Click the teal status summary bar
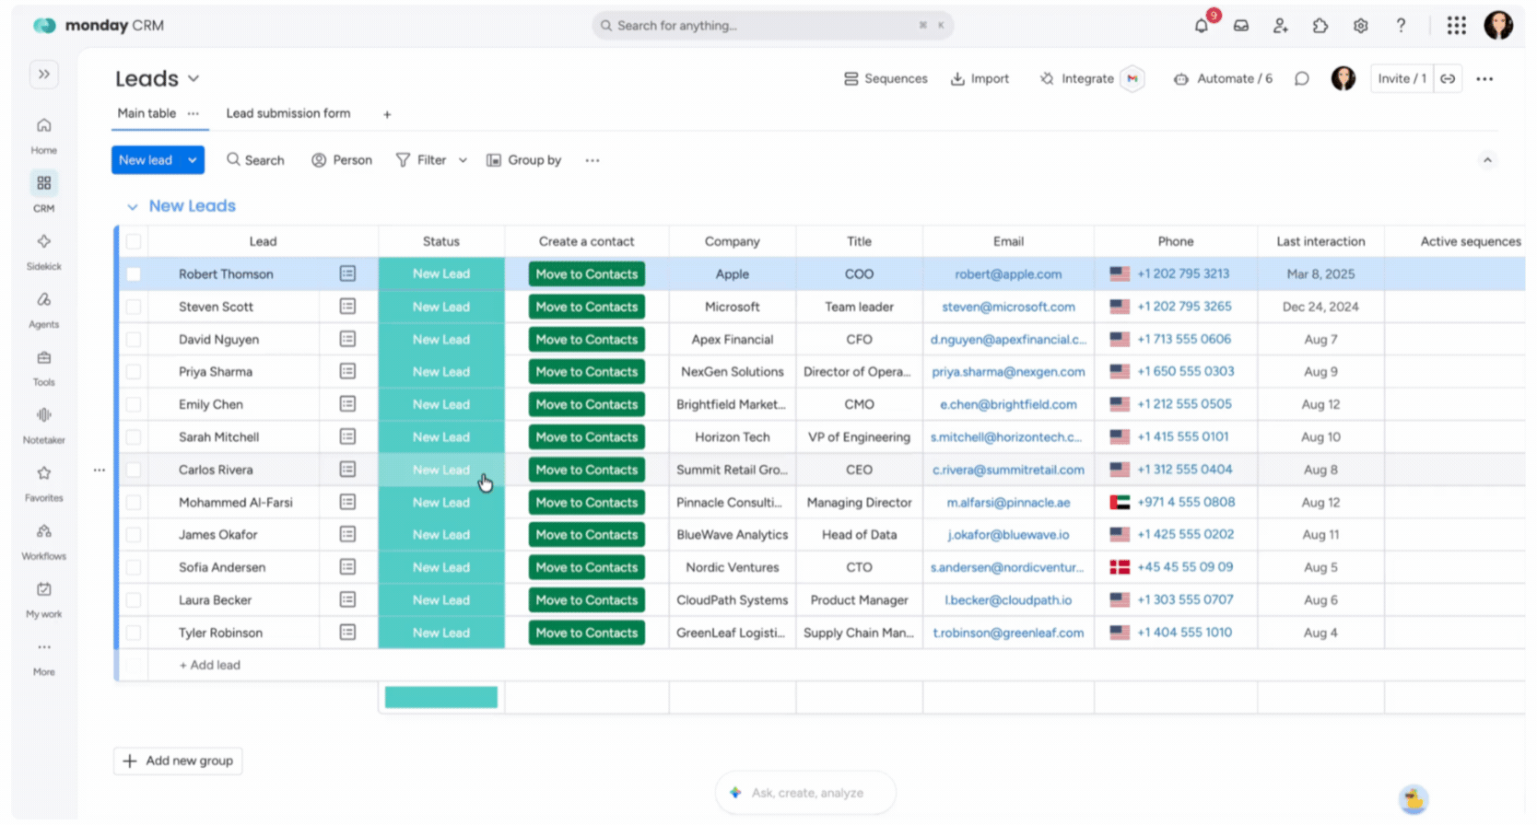Screen dimensions: 1537x825 (441, 697)
